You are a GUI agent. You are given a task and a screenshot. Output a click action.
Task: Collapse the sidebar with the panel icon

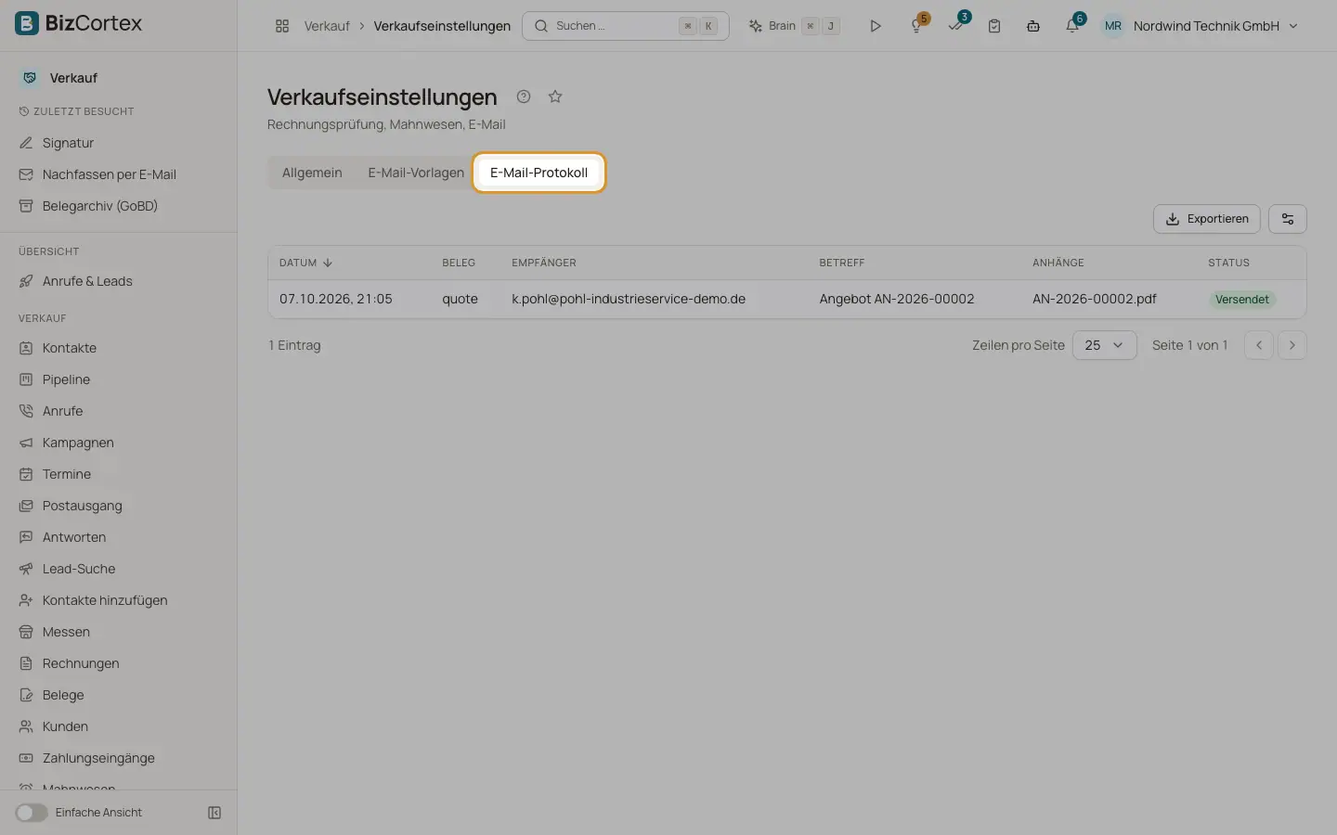coord(214,813)
